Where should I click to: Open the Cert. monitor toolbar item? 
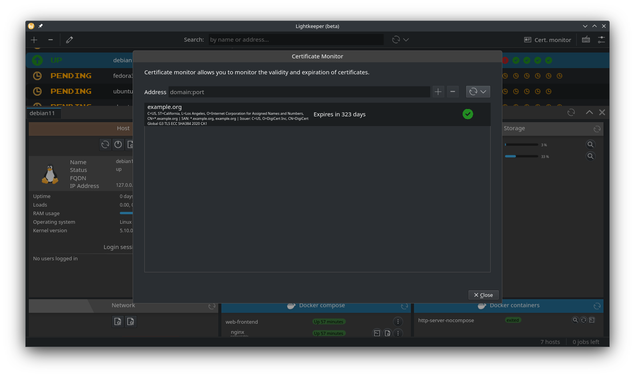point(547,40)
